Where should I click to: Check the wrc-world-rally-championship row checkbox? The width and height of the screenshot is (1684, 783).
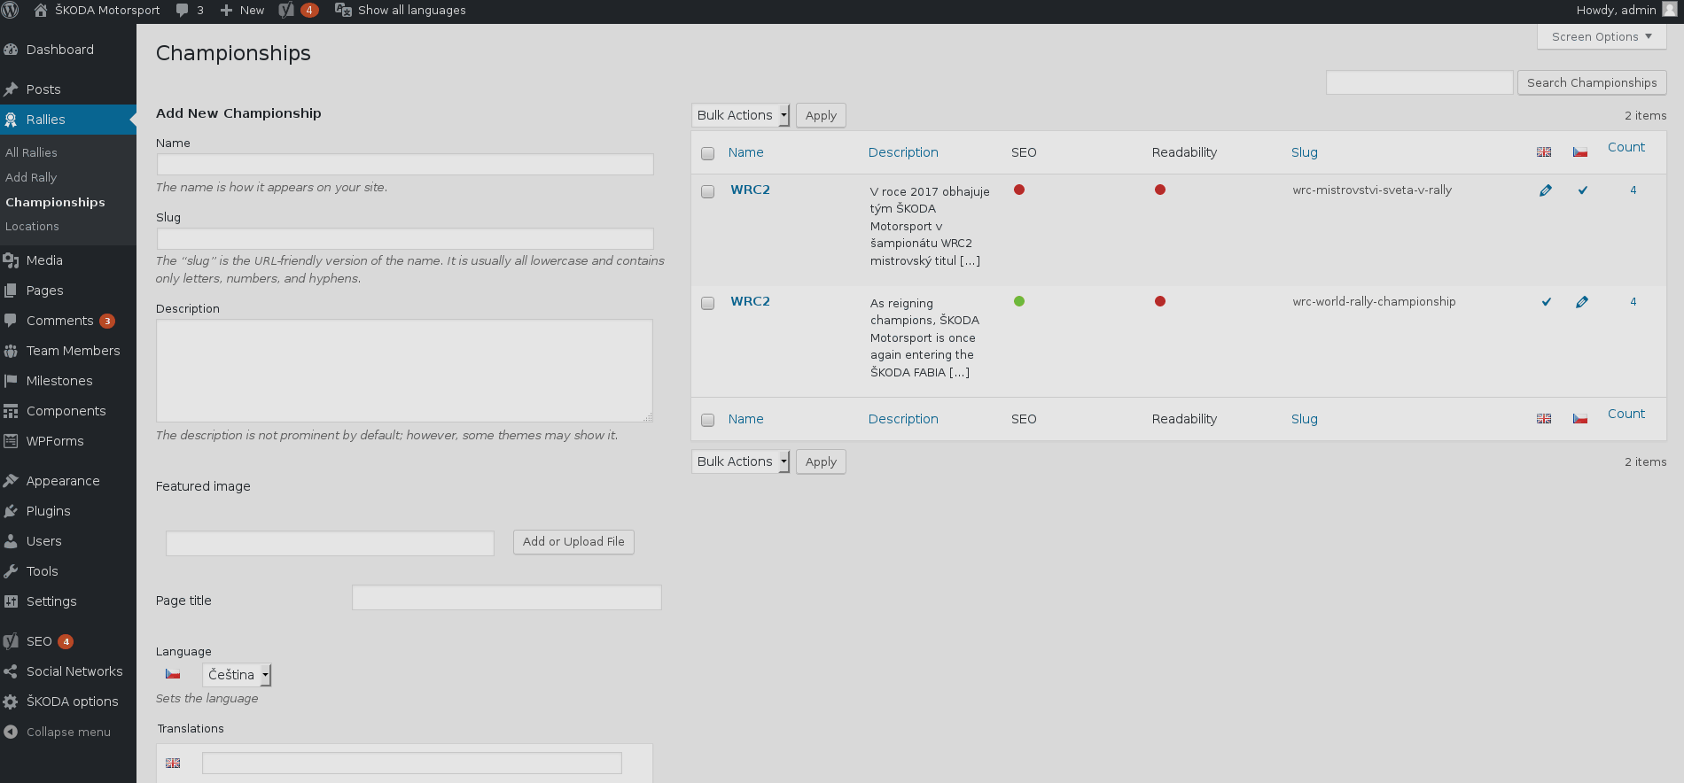pos(707,303)
